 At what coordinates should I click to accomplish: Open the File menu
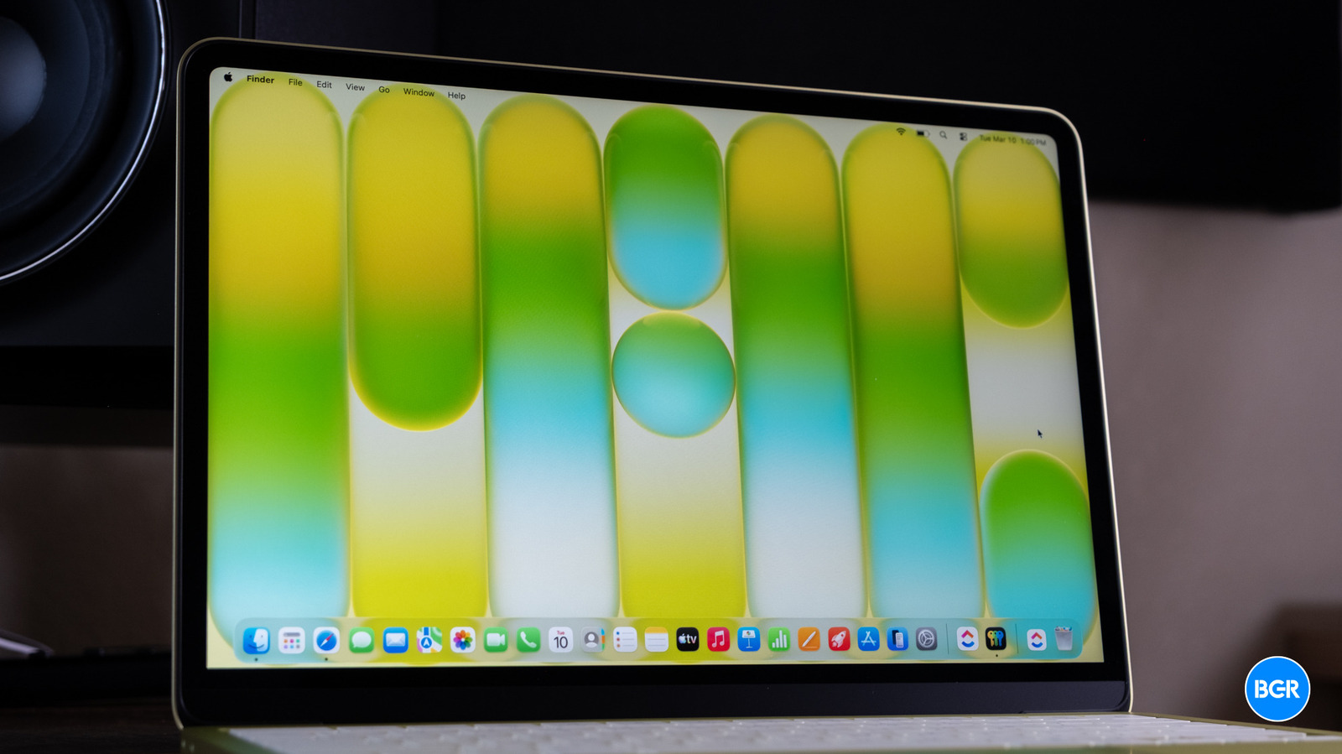click(295, 82)
